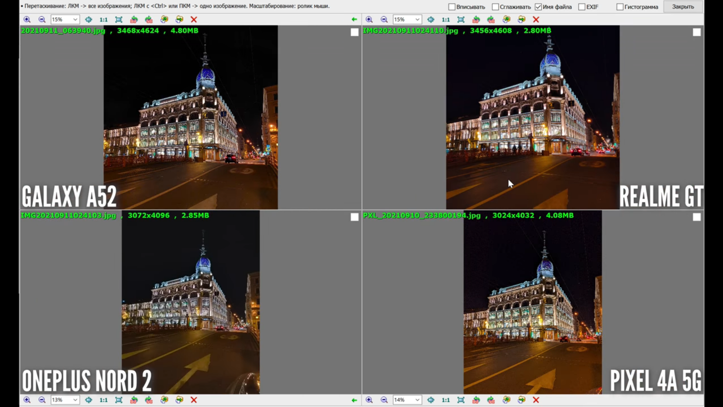Uncheck the Имя файла checkbox
The image size is (723, 407).
[538, 7]
